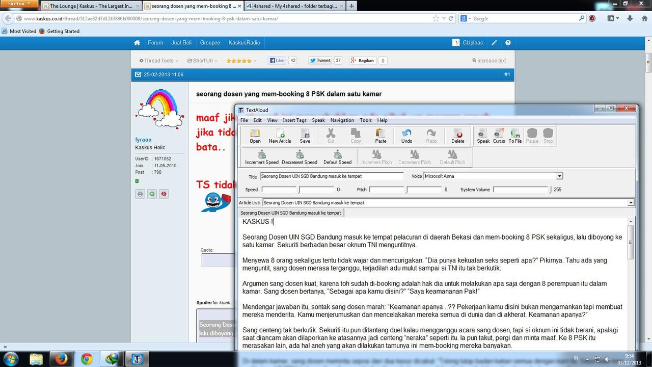This screenshot has width=652, height=367.
Task: Save the article with Save icon
Action: point(305,136)
